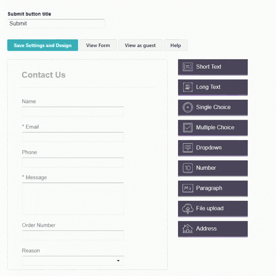Focus the Submit button title input
Image resolution: width=276 pixels, height=276 pixels.
coord(56,23)
